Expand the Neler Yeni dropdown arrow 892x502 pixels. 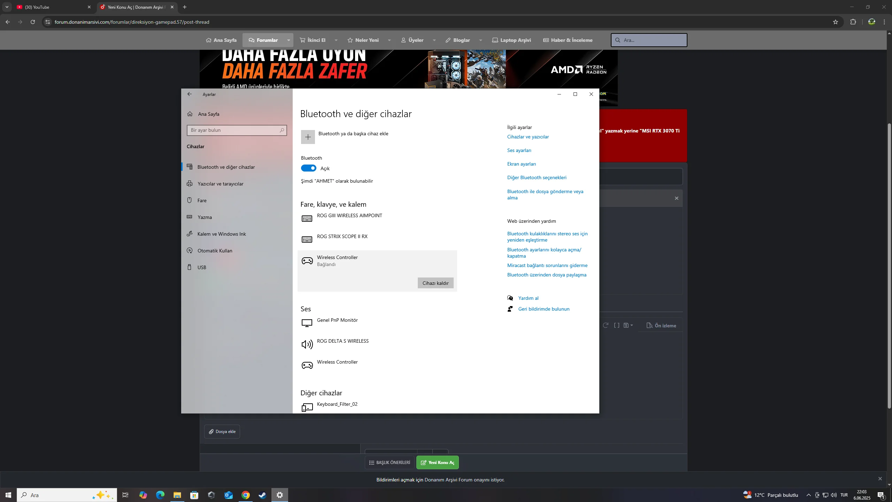click(389, 40)
